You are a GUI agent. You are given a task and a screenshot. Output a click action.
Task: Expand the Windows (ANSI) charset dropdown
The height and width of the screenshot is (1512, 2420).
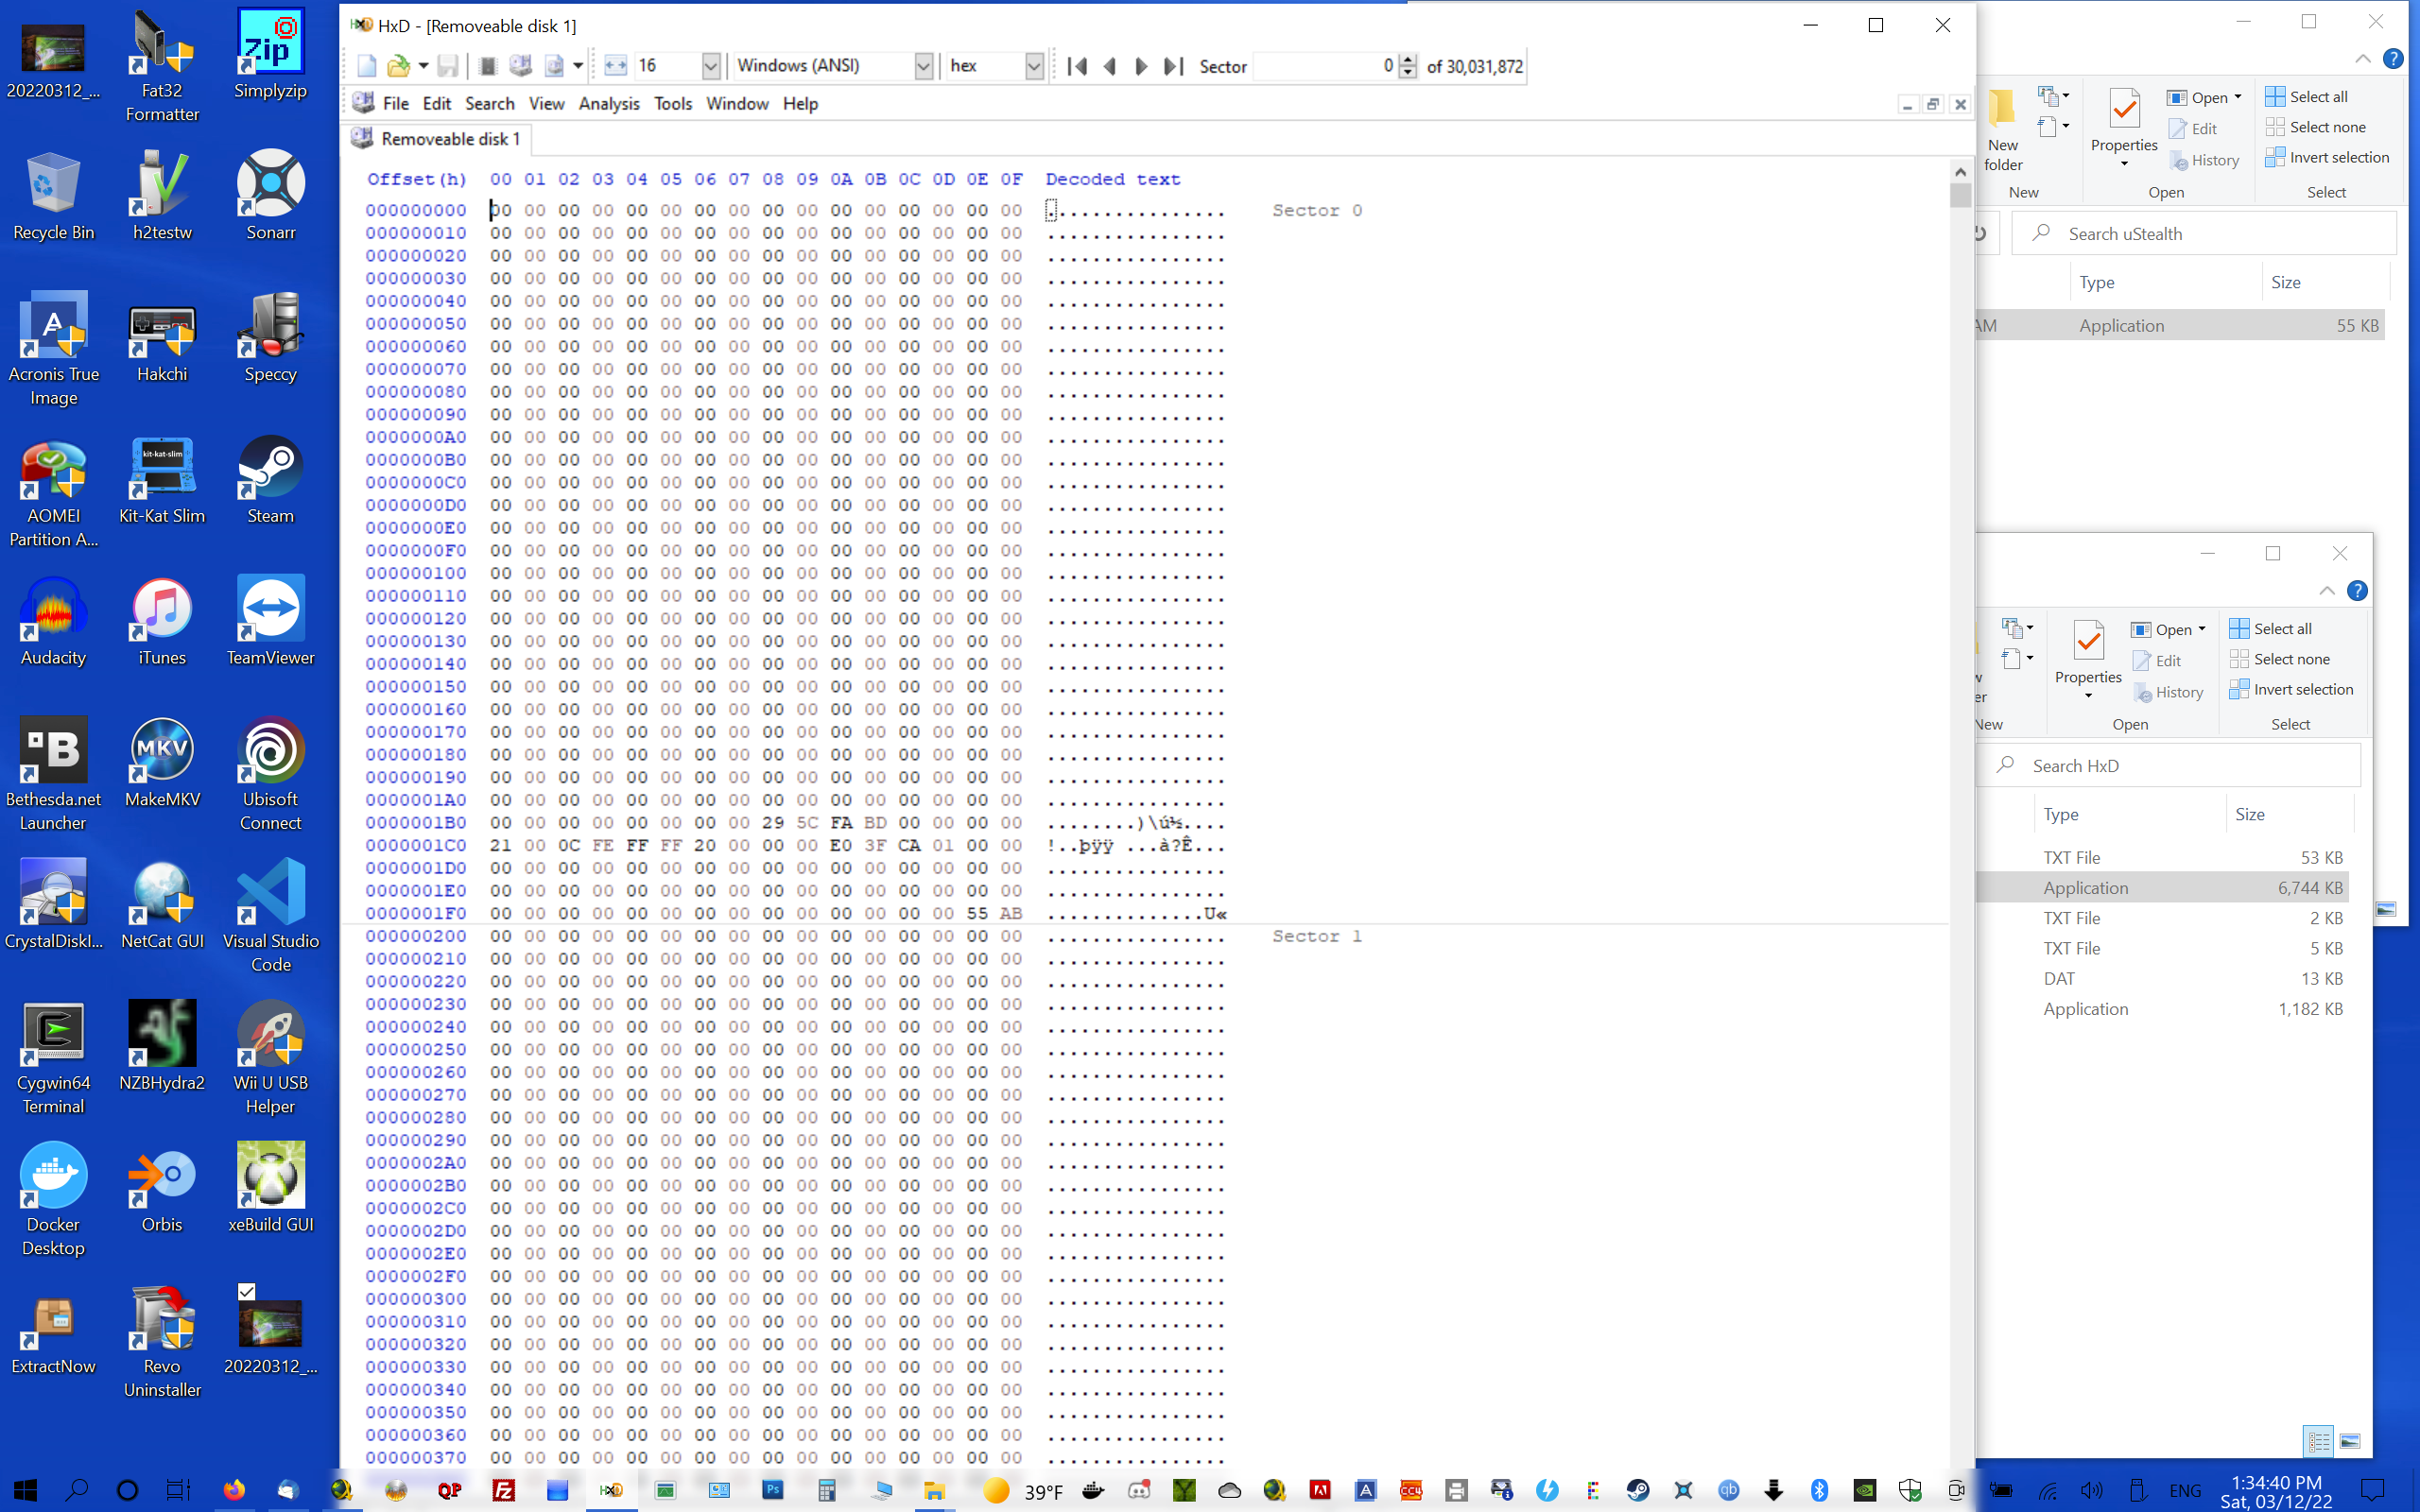pos(924,66)
